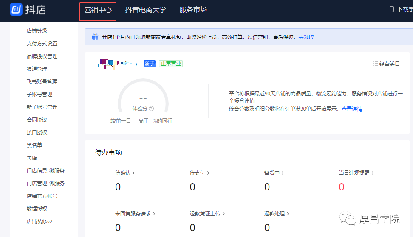Open the 抖音电商大学 tab
The height and width of the screenshot is (237, 413).
146,10
